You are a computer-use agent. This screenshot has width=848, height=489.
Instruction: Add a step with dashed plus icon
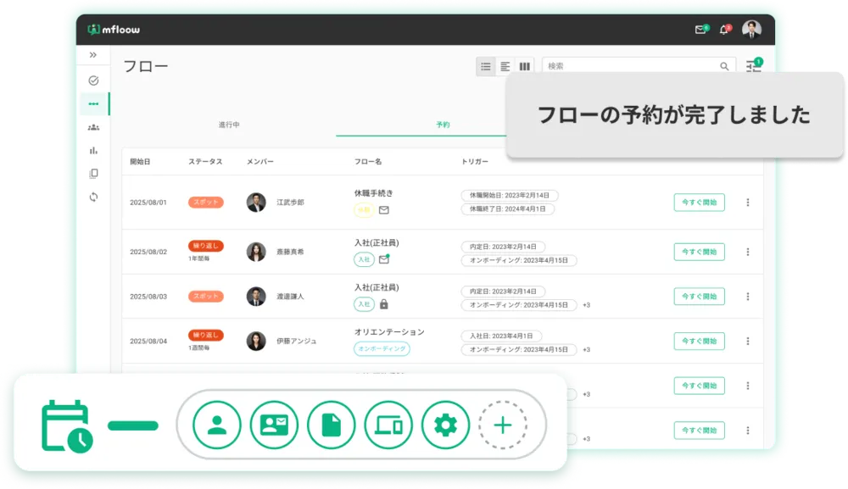tap(503, 425)
